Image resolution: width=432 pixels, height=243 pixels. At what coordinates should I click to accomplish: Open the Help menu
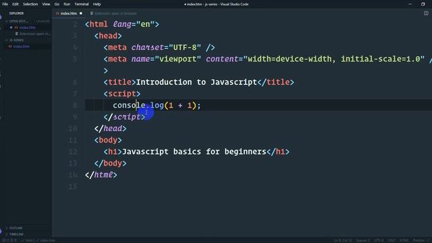pyautogui.click(x=97, y=4)
